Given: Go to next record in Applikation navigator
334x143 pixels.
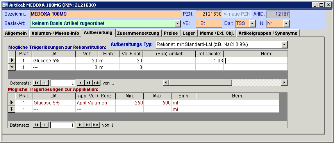Looking at the screenshot, I should (80, 125).
